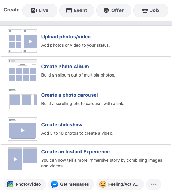Viewport: 172px width, 193px height.
Task: Open more options with three dots button
Action: tap(154, 184)
